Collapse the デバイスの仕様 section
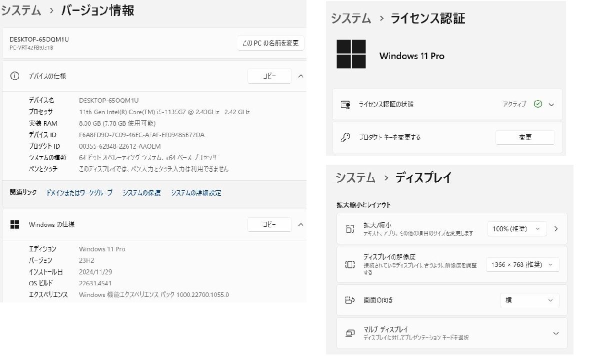 300,76
